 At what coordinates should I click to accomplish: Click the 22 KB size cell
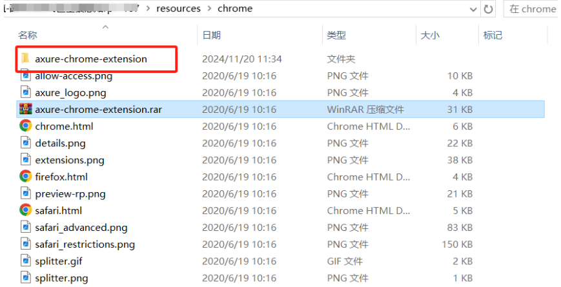pos(460,143)
